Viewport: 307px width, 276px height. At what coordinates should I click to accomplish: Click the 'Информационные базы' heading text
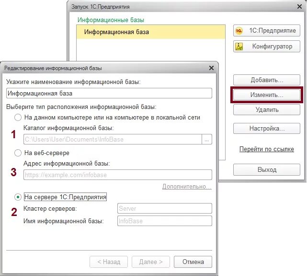[x=111, y=20]
